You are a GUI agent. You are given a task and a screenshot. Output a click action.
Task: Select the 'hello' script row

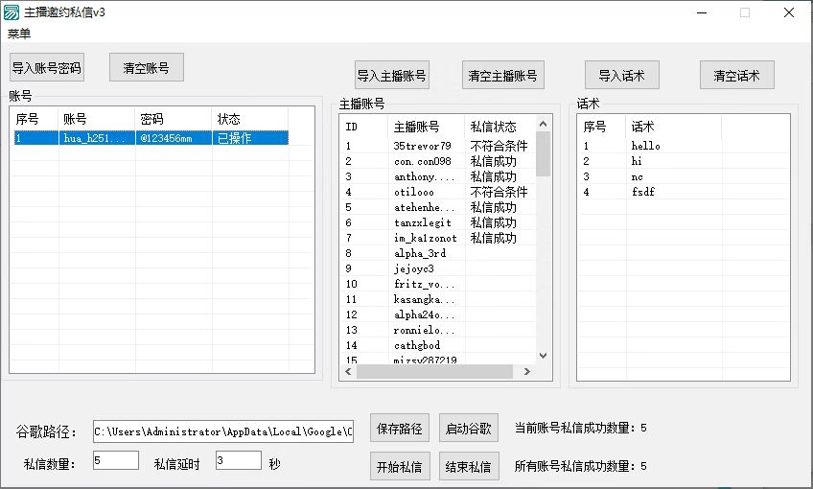tap(645, 146)
